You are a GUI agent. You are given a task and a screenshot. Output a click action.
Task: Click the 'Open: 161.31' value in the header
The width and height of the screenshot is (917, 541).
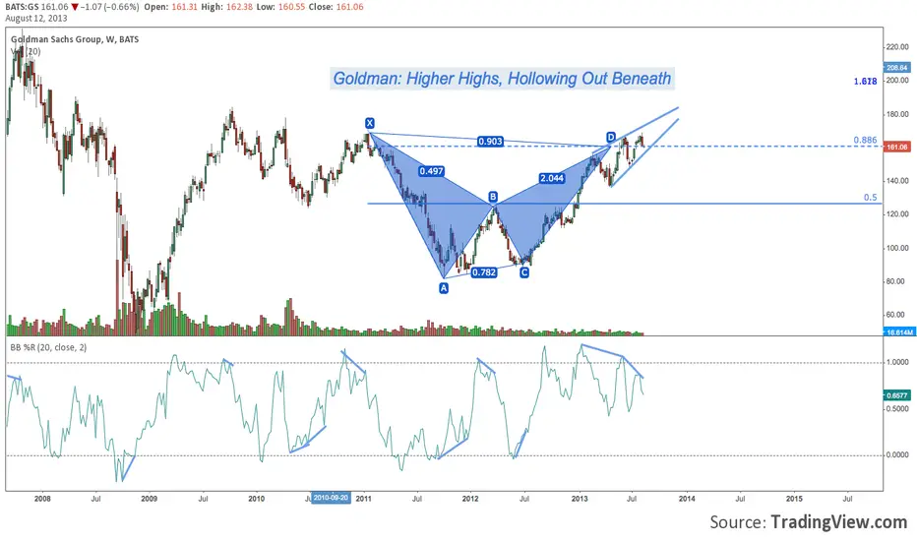click(171, 7)
